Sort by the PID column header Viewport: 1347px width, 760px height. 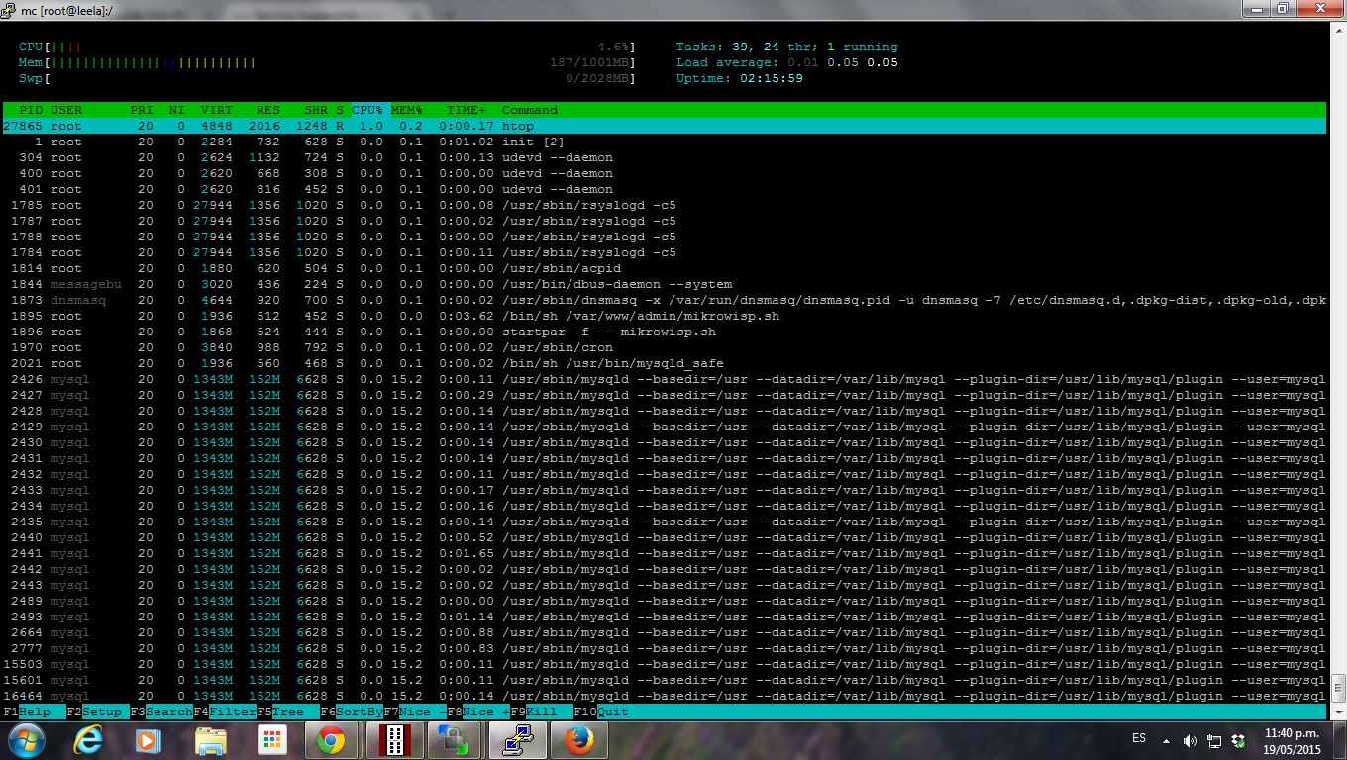tap(31, 110)
